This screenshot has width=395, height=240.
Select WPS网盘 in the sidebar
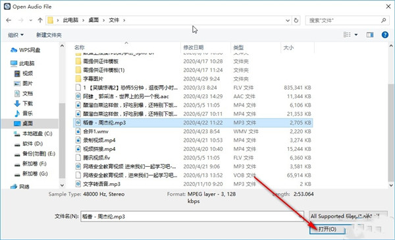(25, 50)
